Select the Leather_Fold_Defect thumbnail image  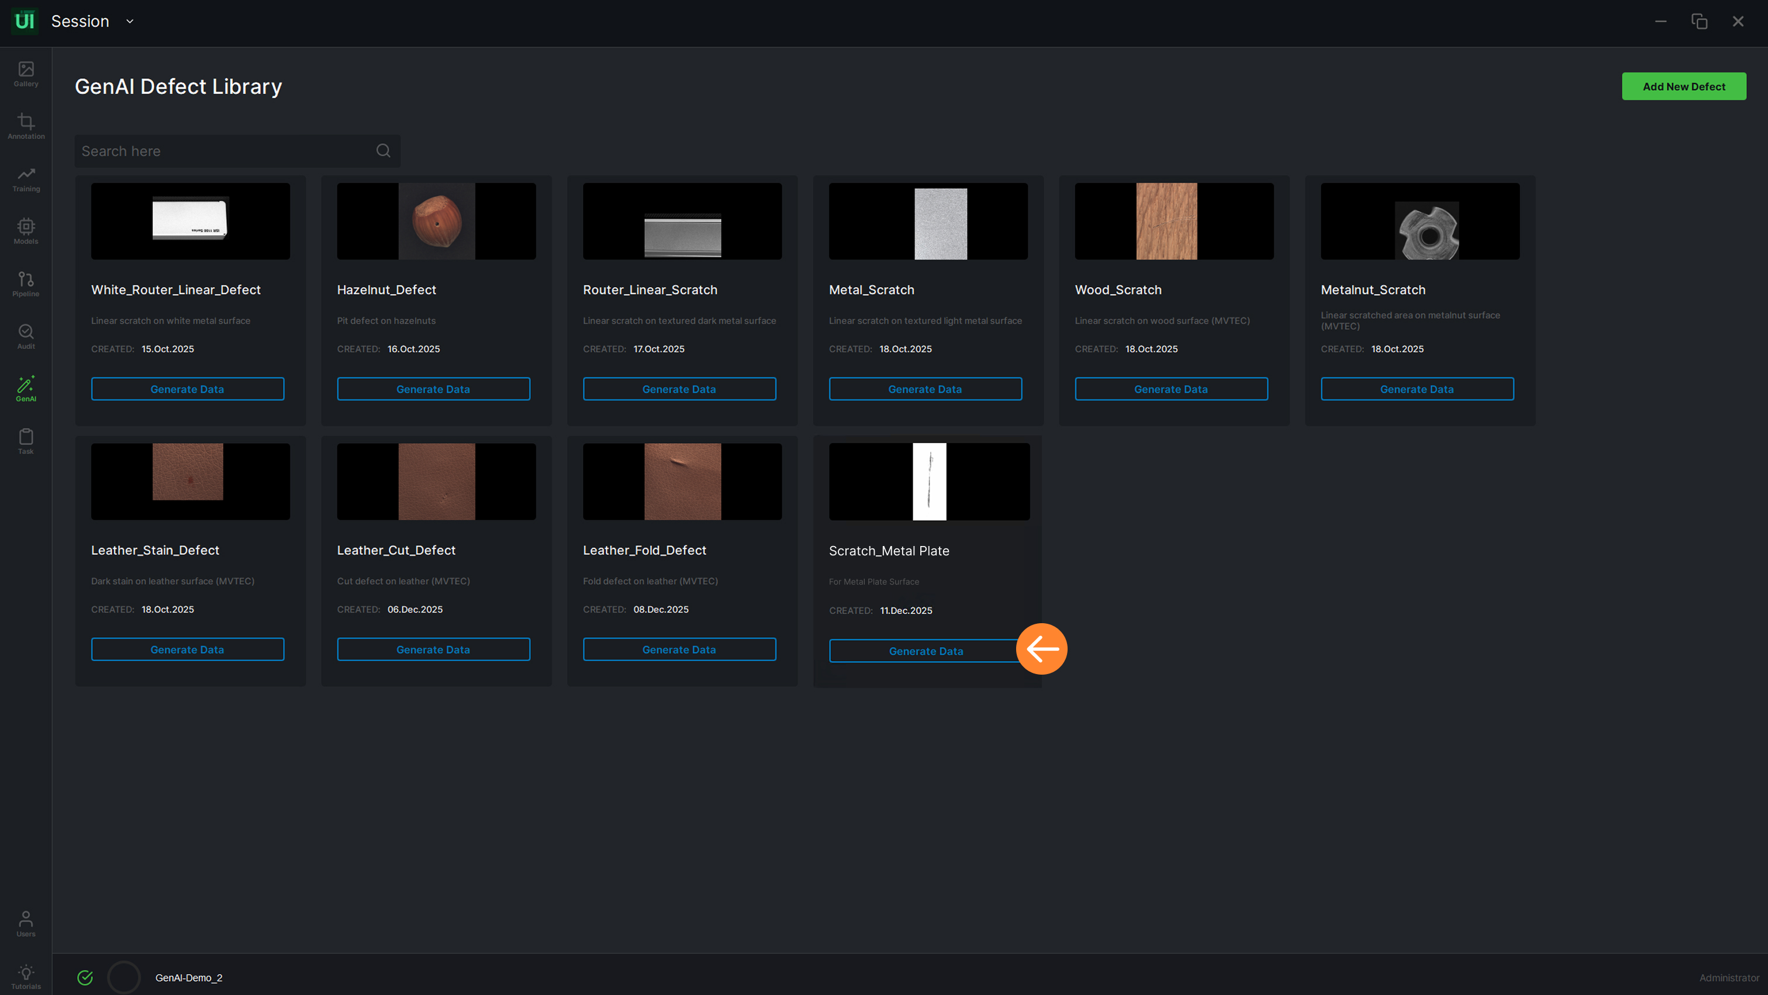coord(682,481)
